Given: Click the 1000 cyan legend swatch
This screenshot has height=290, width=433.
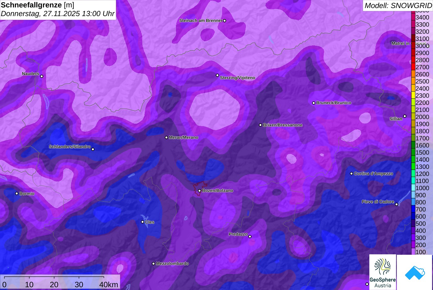Looking at the screenshot, I should (413, 188).
